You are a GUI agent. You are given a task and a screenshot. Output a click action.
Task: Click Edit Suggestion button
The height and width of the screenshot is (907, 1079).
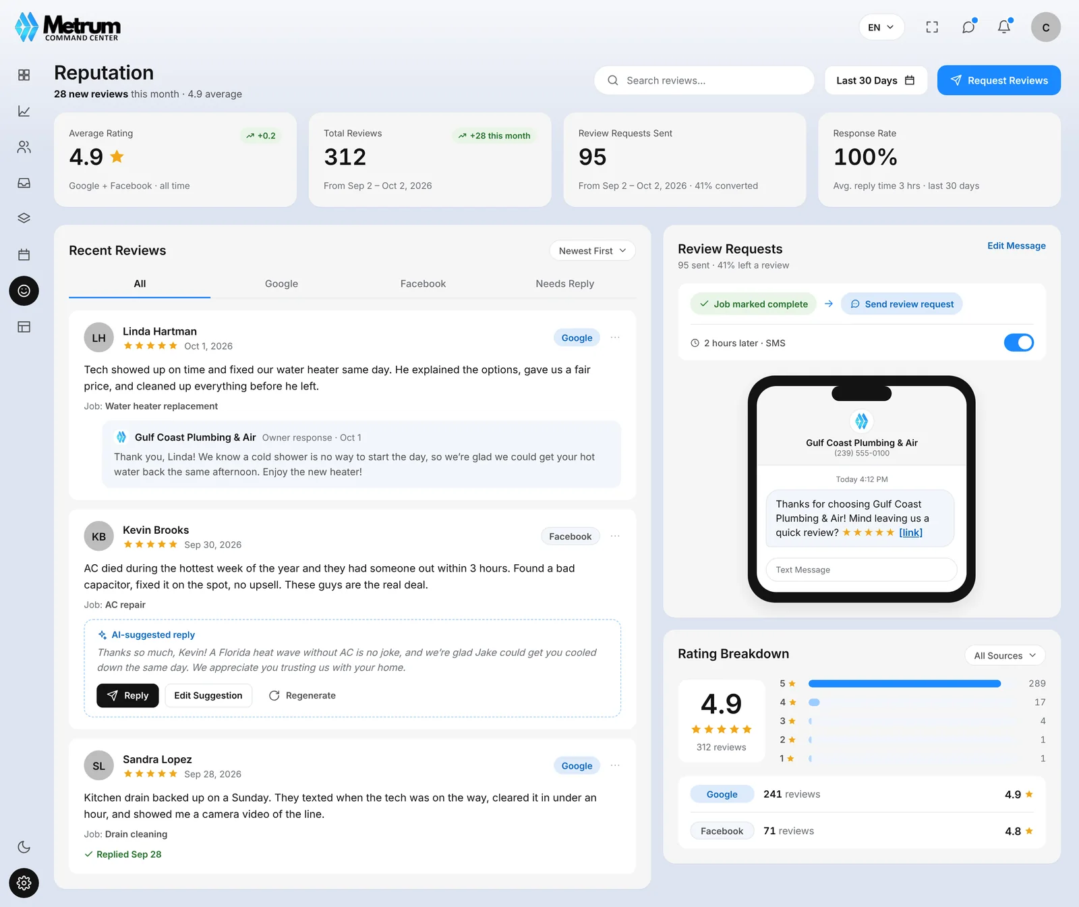(208, 695)
